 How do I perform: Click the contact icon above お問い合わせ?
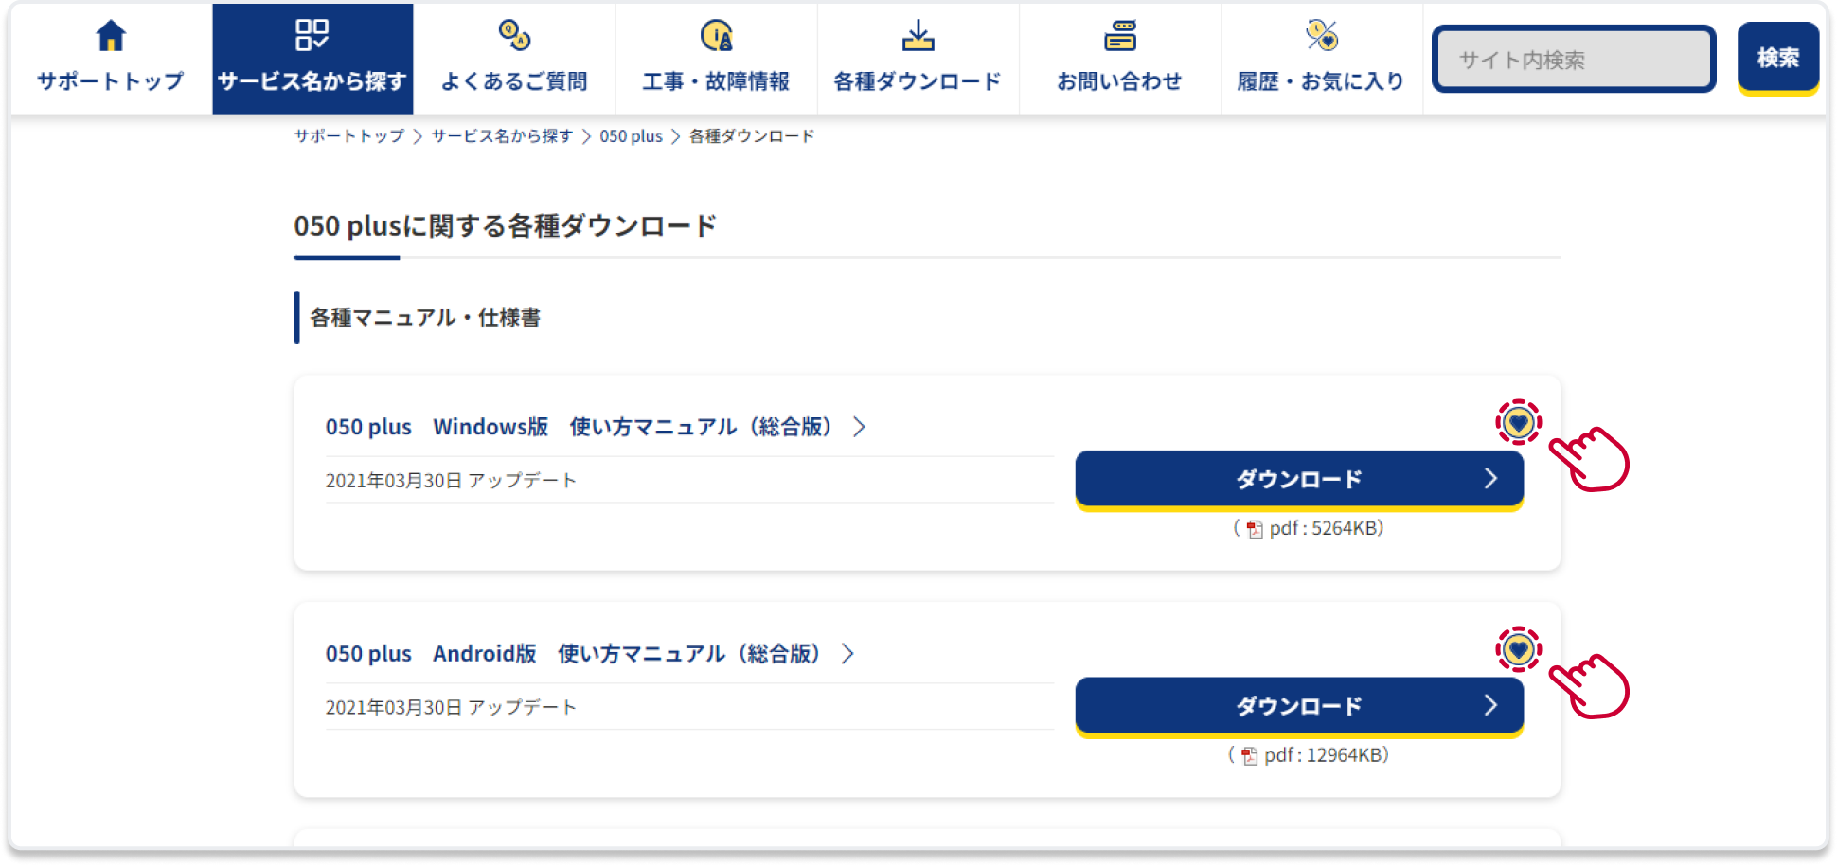tap(1120, 36)
